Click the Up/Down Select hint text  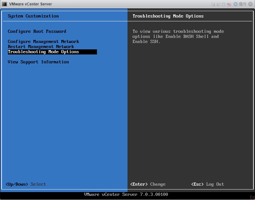[25, 184]
